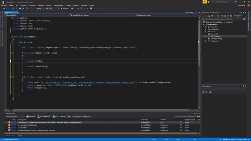251x141 pixels.
Task: Click the Riot Games API URL link
Action: point(88,83)
